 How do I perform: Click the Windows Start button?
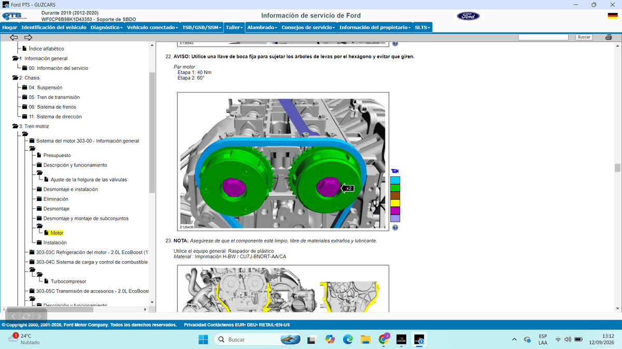tap(203, 339)
